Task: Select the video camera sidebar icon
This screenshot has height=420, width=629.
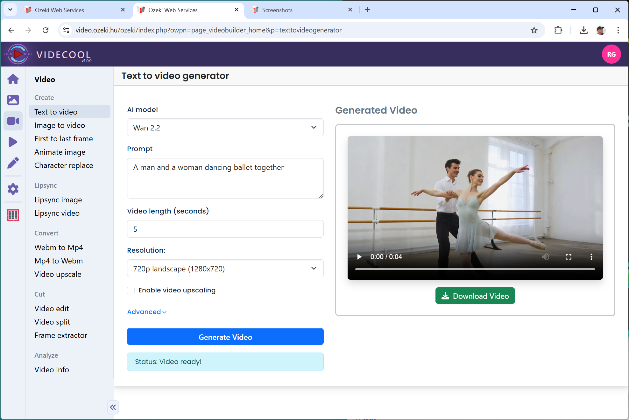Action: coord(13,121)
